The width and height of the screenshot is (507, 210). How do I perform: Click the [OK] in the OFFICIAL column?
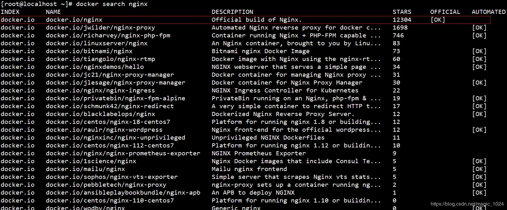[x=438, y=20]
